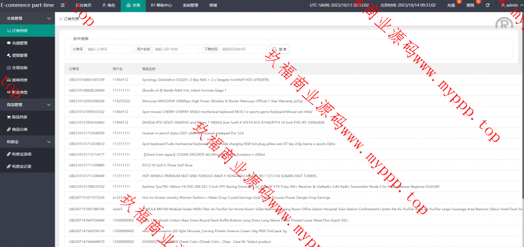Click the refresh icon in top bar
The width and height of the screenshot is (524, 247).
point(487,5)
